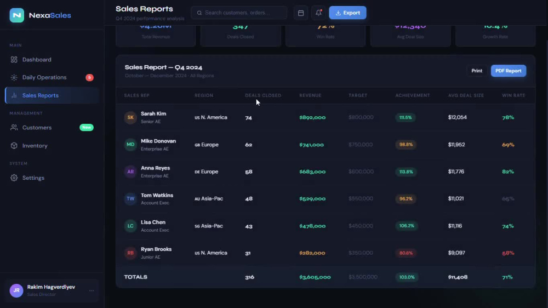
Task: Open the Dashboard page
Action: coord(52,59)
